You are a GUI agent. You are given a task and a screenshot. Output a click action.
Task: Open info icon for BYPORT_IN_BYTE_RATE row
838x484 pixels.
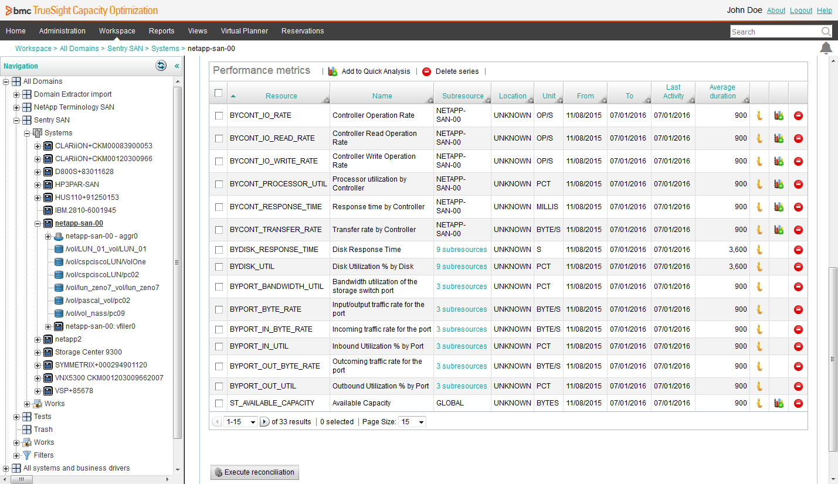tap(759, 329)
